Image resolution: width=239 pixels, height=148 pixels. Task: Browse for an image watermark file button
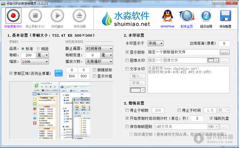(225, 61)
